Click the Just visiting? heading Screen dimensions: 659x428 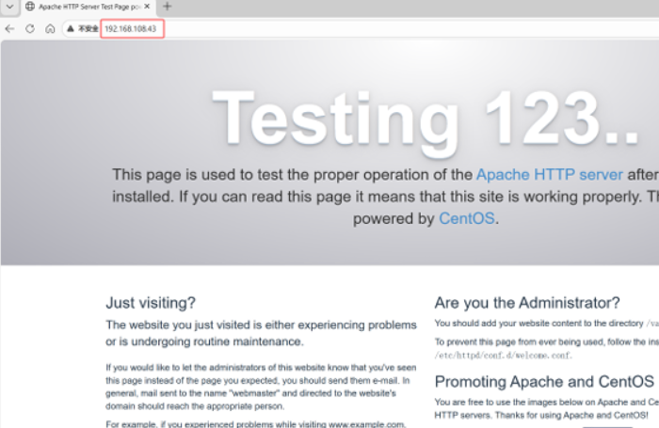(x=151, y=303)
